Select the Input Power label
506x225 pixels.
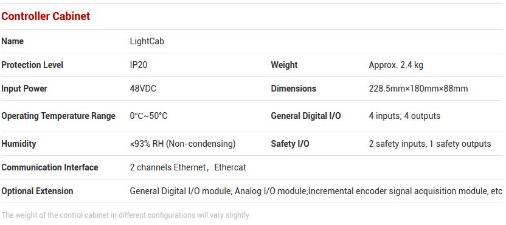coord(24,89)
